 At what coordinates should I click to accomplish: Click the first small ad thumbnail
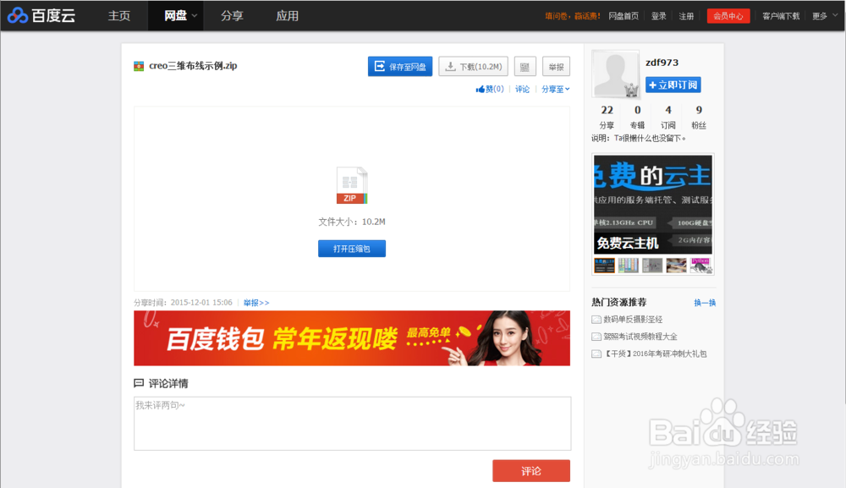604,266
